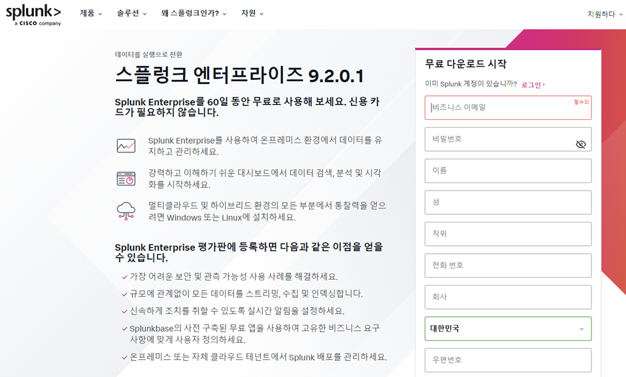Click the 평가판에 등록하면 subheading
Screen dimensions: 626x377
[248, 252]
